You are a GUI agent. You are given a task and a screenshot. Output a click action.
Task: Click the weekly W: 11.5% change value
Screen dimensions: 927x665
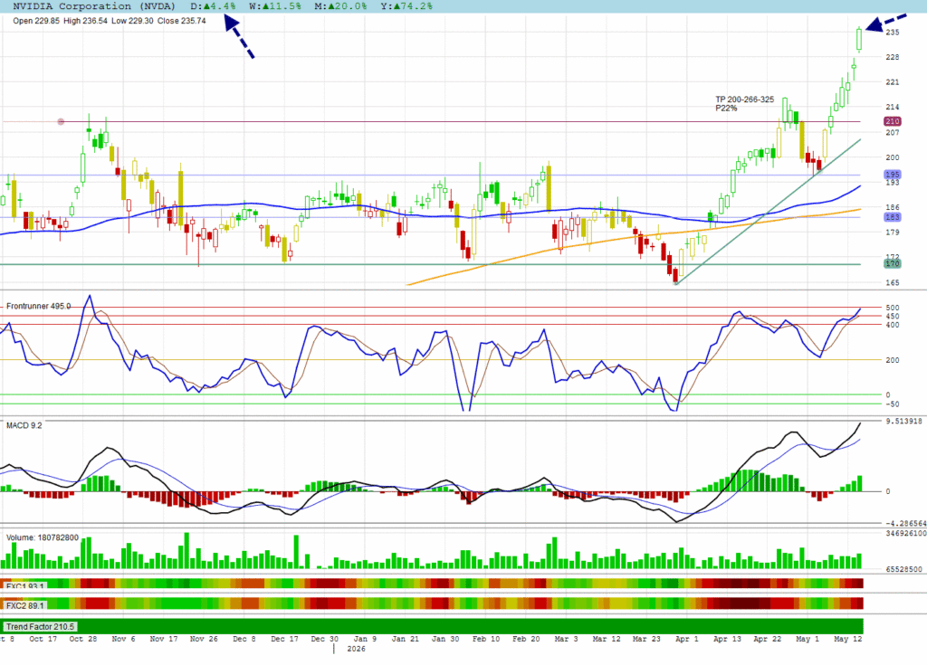pos(275,6)
